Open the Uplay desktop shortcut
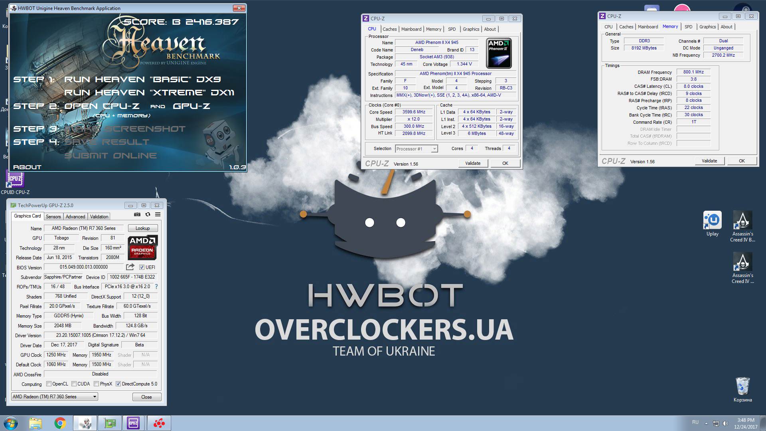The height and width of the screenshot is (431, 766). click(713, 224)
